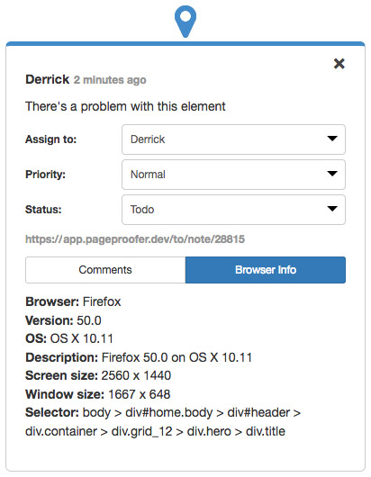Click the Assign to dropdown arrow

(332, 139)
